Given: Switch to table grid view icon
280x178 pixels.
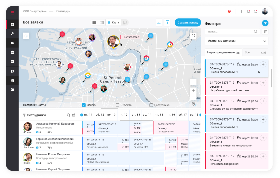Looking at the screenshot, I should pos(102,22).
